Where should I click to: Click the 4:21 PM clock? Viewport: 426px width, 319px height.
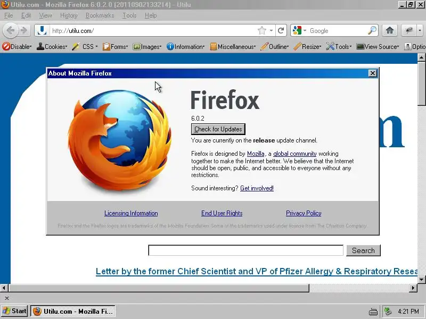408,311
